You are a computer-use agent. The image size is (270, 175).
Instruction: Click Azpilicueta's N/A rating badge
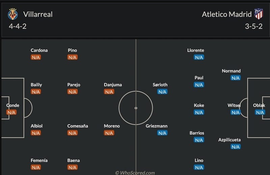(x=235, y=147)
